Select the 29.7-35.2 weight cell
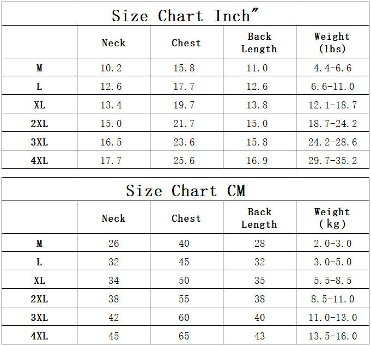 332,160
